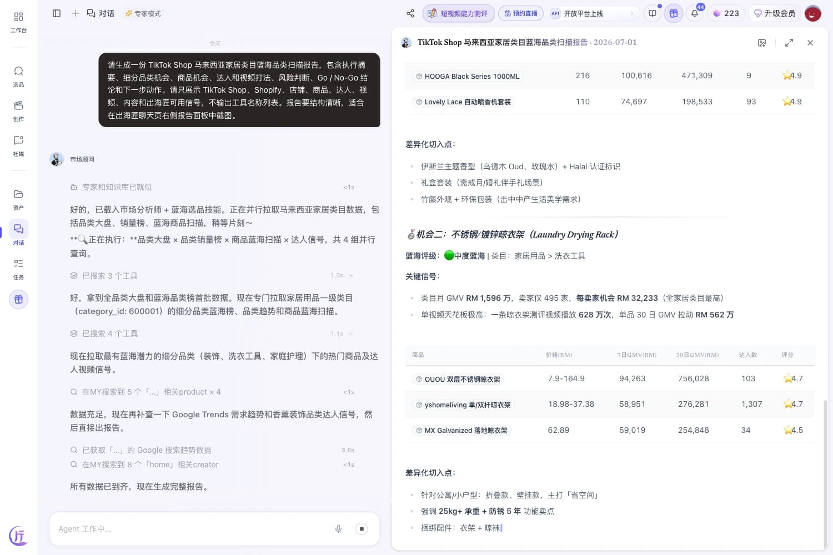833x555 pixels.
Task: Click the 471,309 GMV cell
Action: [697, 75]
